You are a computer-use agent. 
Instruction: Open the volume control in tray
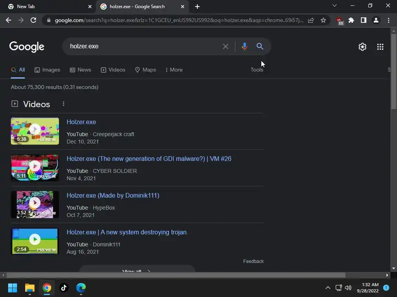349,288
